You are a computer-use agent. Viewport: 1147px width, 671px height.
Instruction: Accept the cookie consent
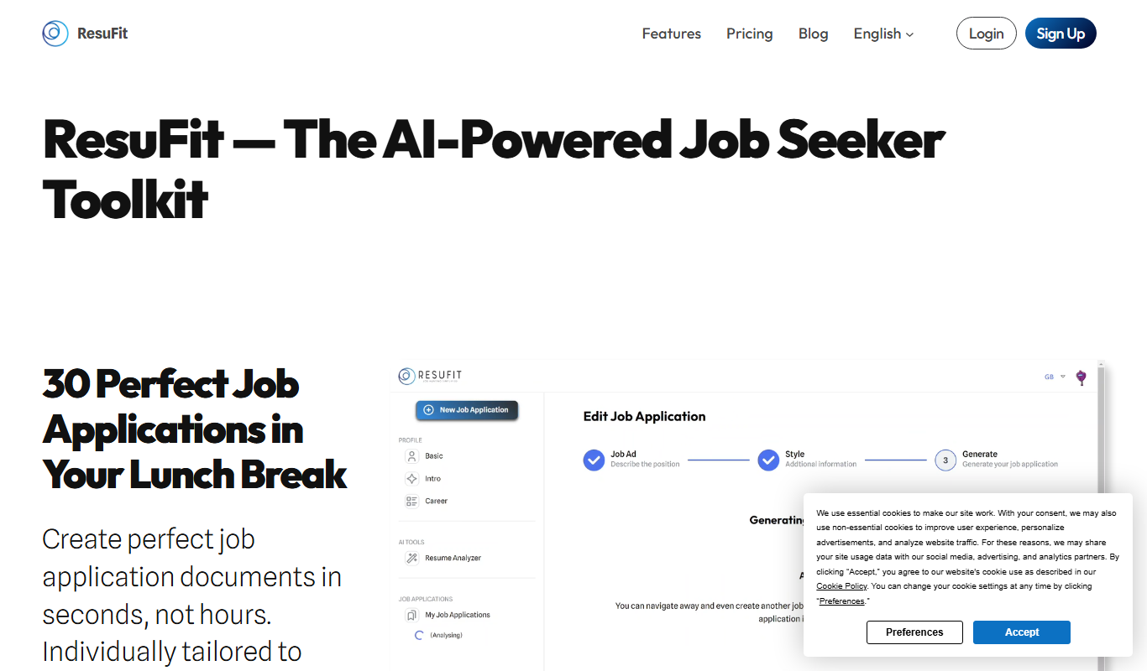[x=1022, y=632]
